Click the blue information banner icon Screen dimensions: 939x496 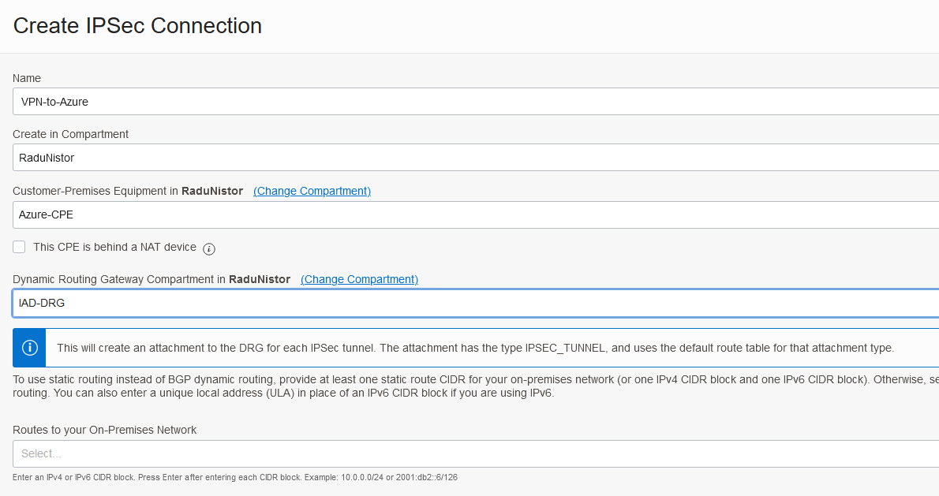pyautogui.click(x=30, y=348)
